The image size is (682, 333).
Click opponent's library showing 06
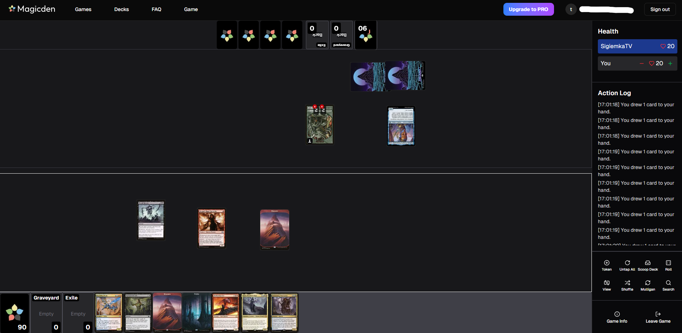366,35
